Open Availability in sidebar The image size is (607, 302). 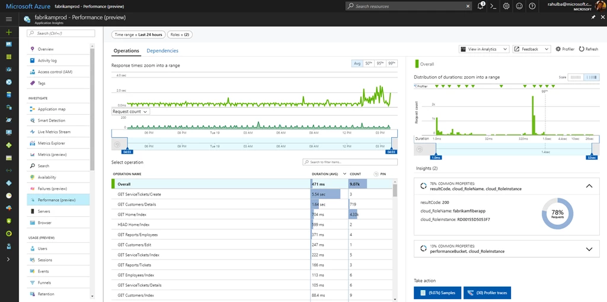(x=58, y=177)
